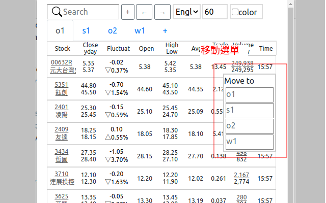
Task: Open the Engl language dropdown
Action: (186, 12)
